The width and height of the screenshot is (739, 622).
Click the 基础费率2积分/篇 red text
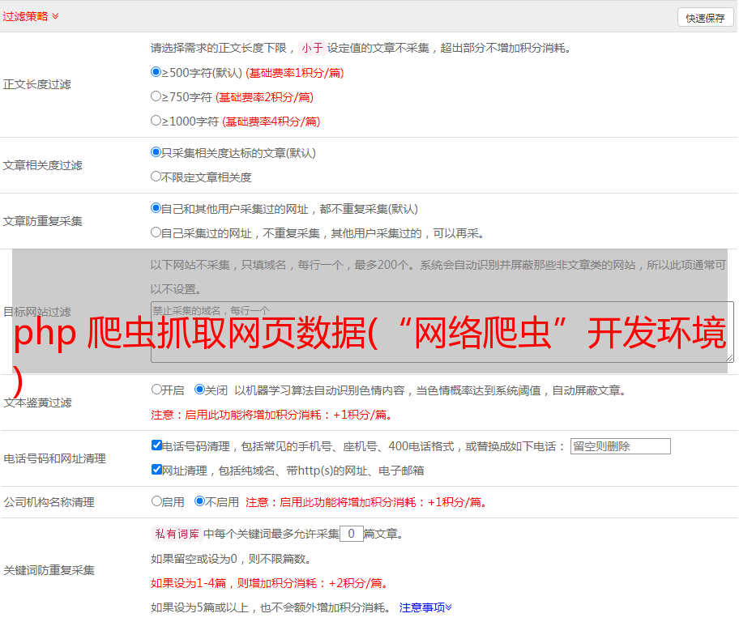pyautogui.click(x=264, y=97)
